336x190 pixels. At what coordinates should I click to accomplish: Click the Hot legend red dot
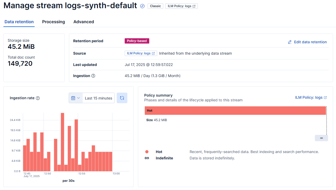tap(147, 152)
